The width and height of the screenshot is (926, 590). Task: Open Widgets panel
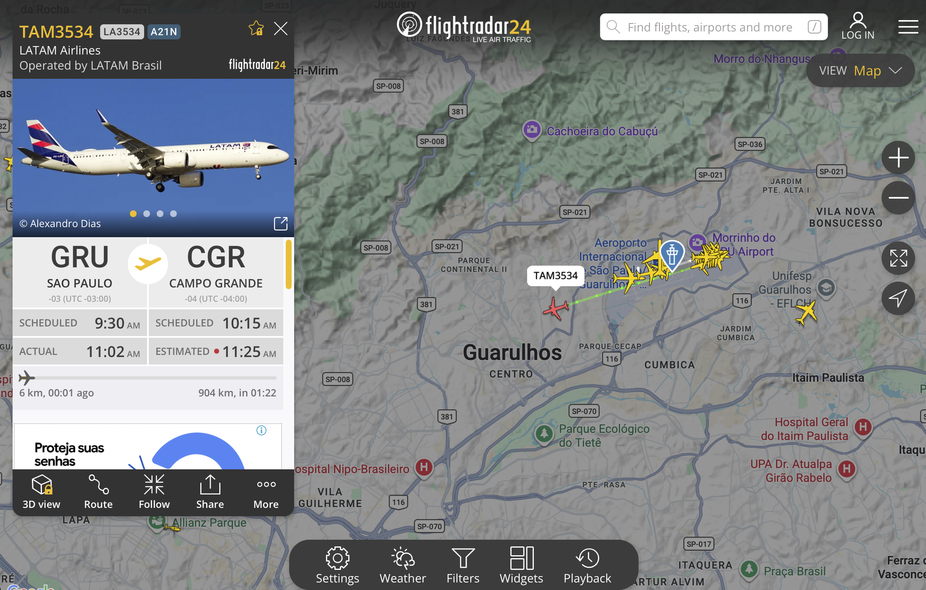pos(521,566)
